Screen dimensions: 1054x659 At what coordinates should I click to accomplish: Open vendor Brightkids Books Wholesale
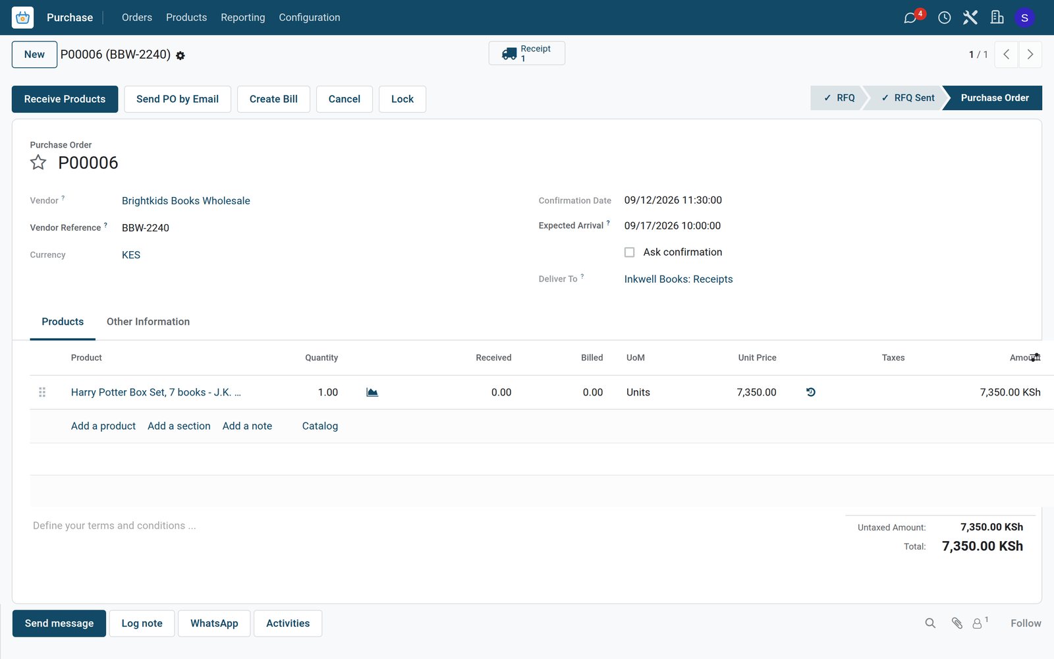(186, 201)
